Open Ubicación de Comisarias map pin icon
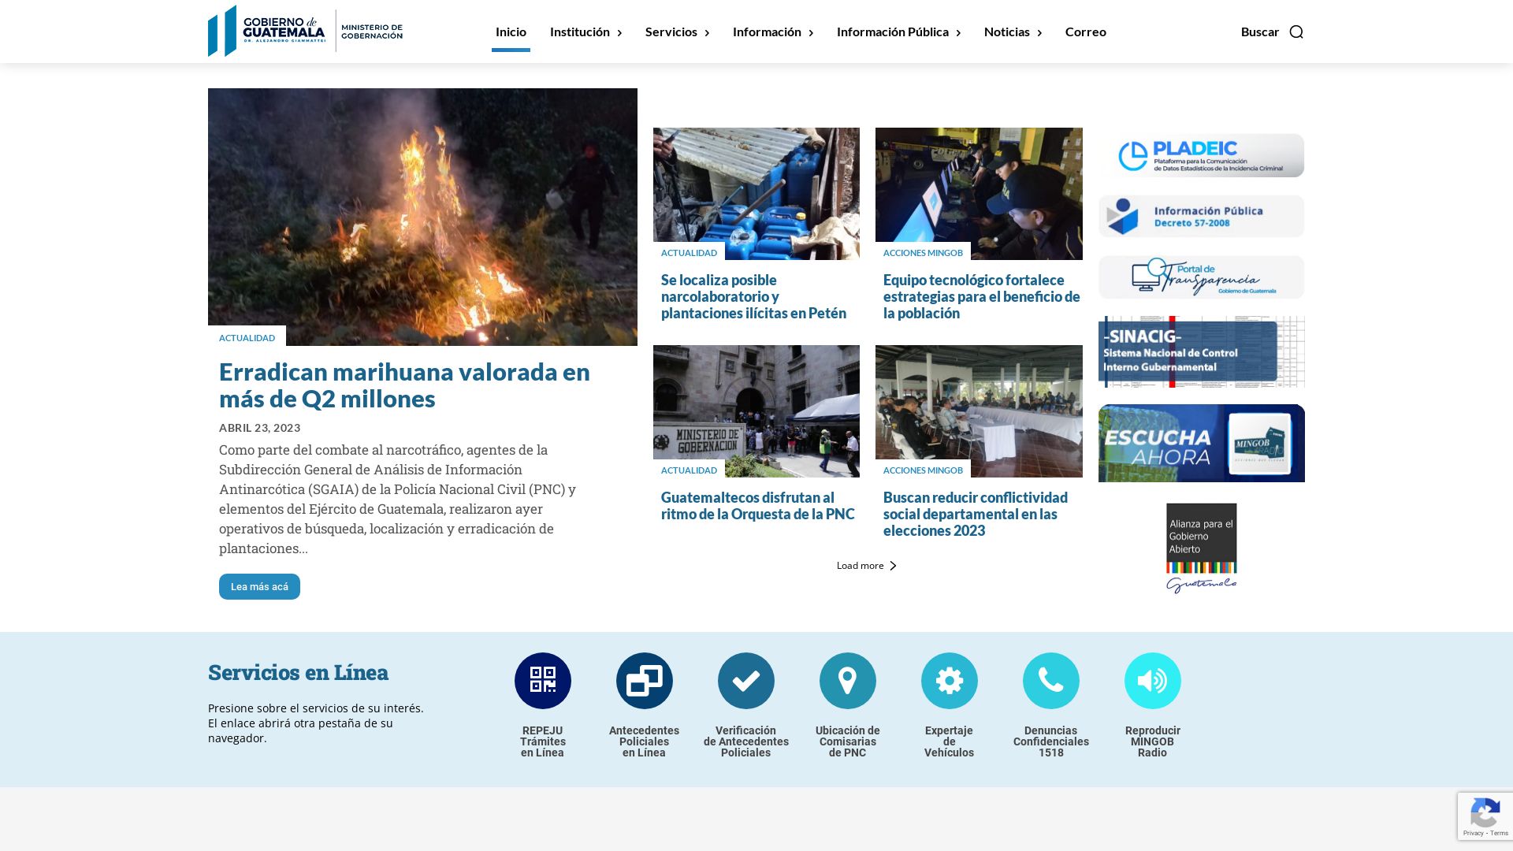This screenshot has height=851, width=1513. coord(847,679)
